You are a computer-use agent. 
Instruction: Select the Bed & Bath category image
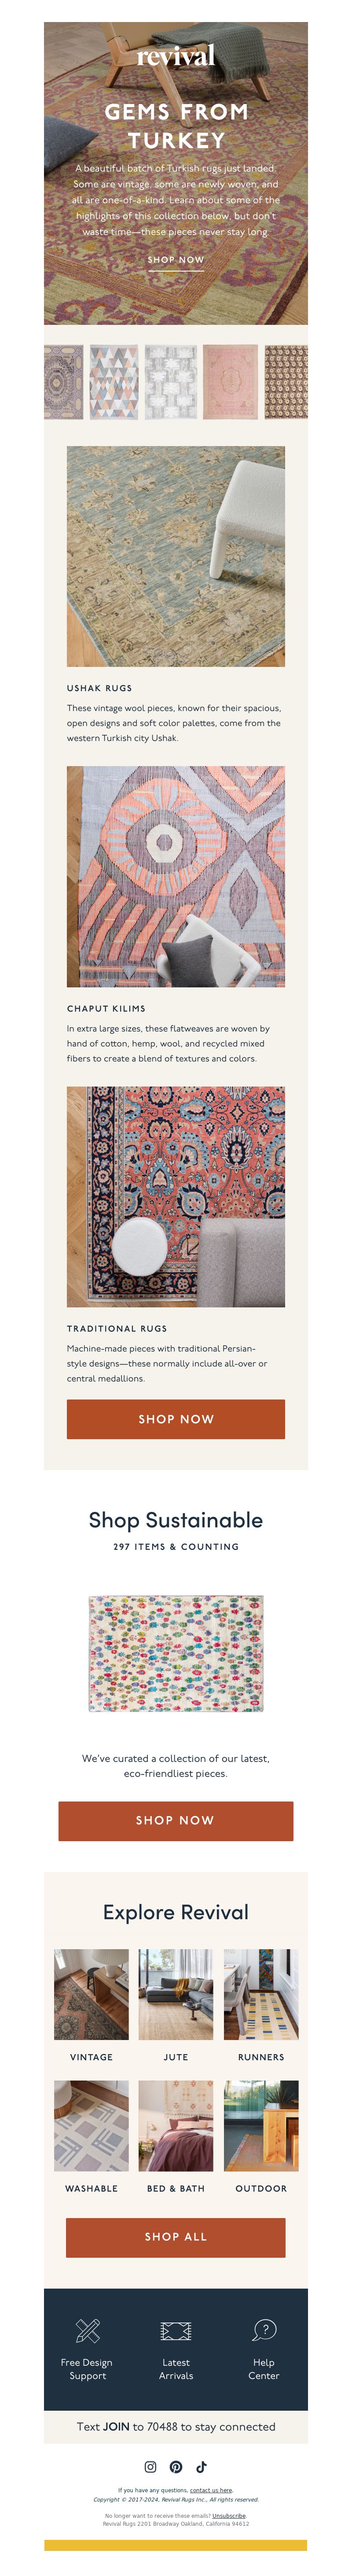tap(176, 2125)
